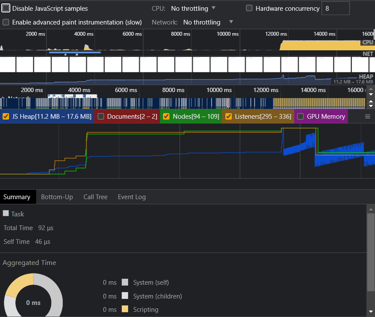Click Hardware concurrency value field
This screenshot has height=317, width=375.
coord(335,8)
